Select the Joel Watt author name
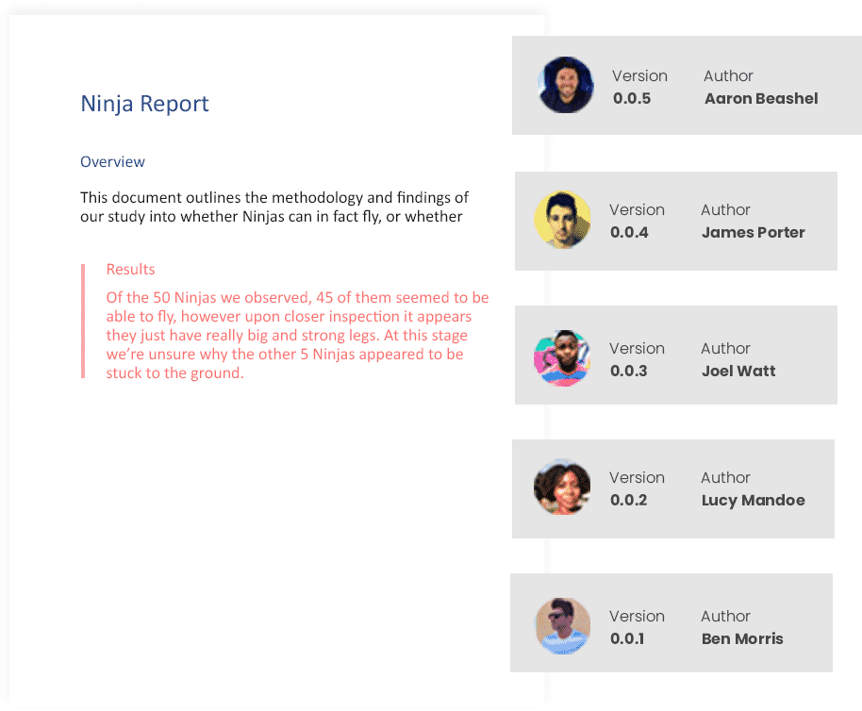862x711 pixels. [x=738, y=371]
